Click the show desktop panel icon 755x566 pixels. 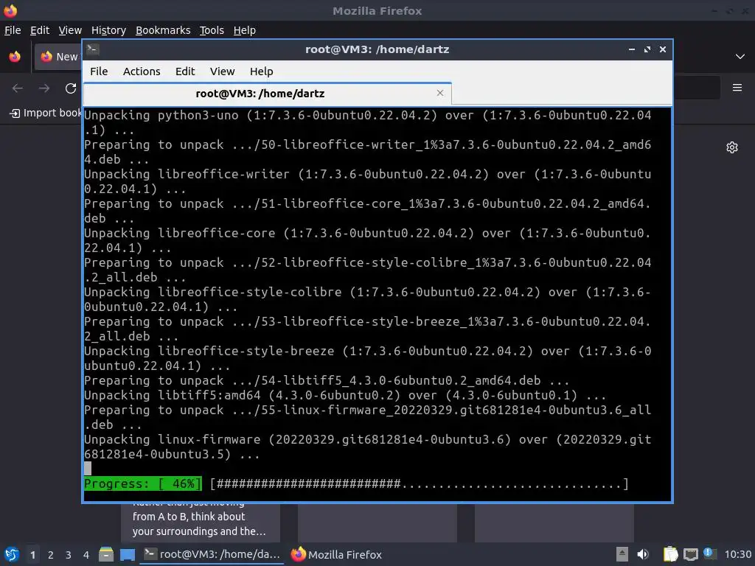[x=128, y=555]
